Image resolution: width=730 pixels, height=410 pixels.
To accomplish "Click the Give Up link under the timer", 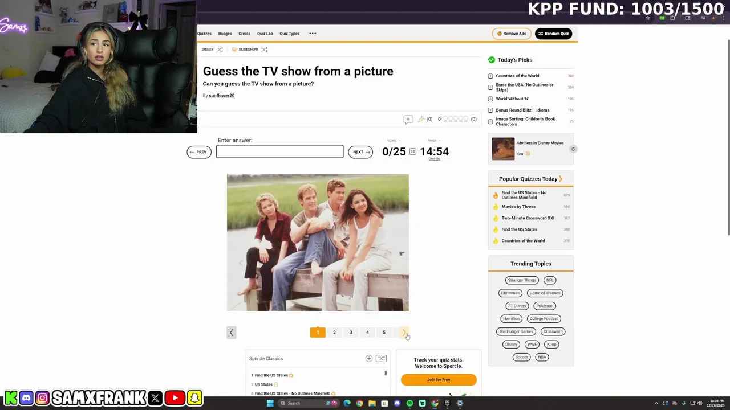I will pos(434,159).
